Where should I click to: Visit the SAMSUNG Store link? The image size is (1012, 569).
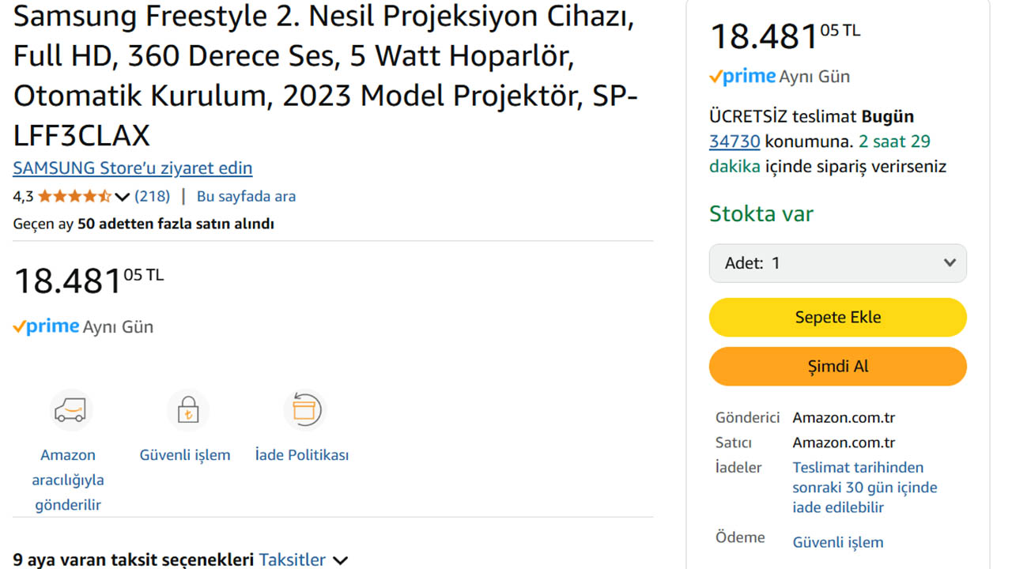(133, 168)
